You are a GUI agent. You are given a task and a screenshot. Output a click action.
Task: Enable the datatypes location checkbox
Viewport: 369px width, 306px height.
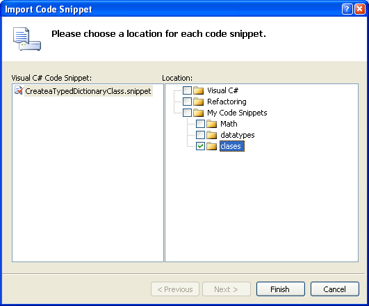[x=200, y=135]
